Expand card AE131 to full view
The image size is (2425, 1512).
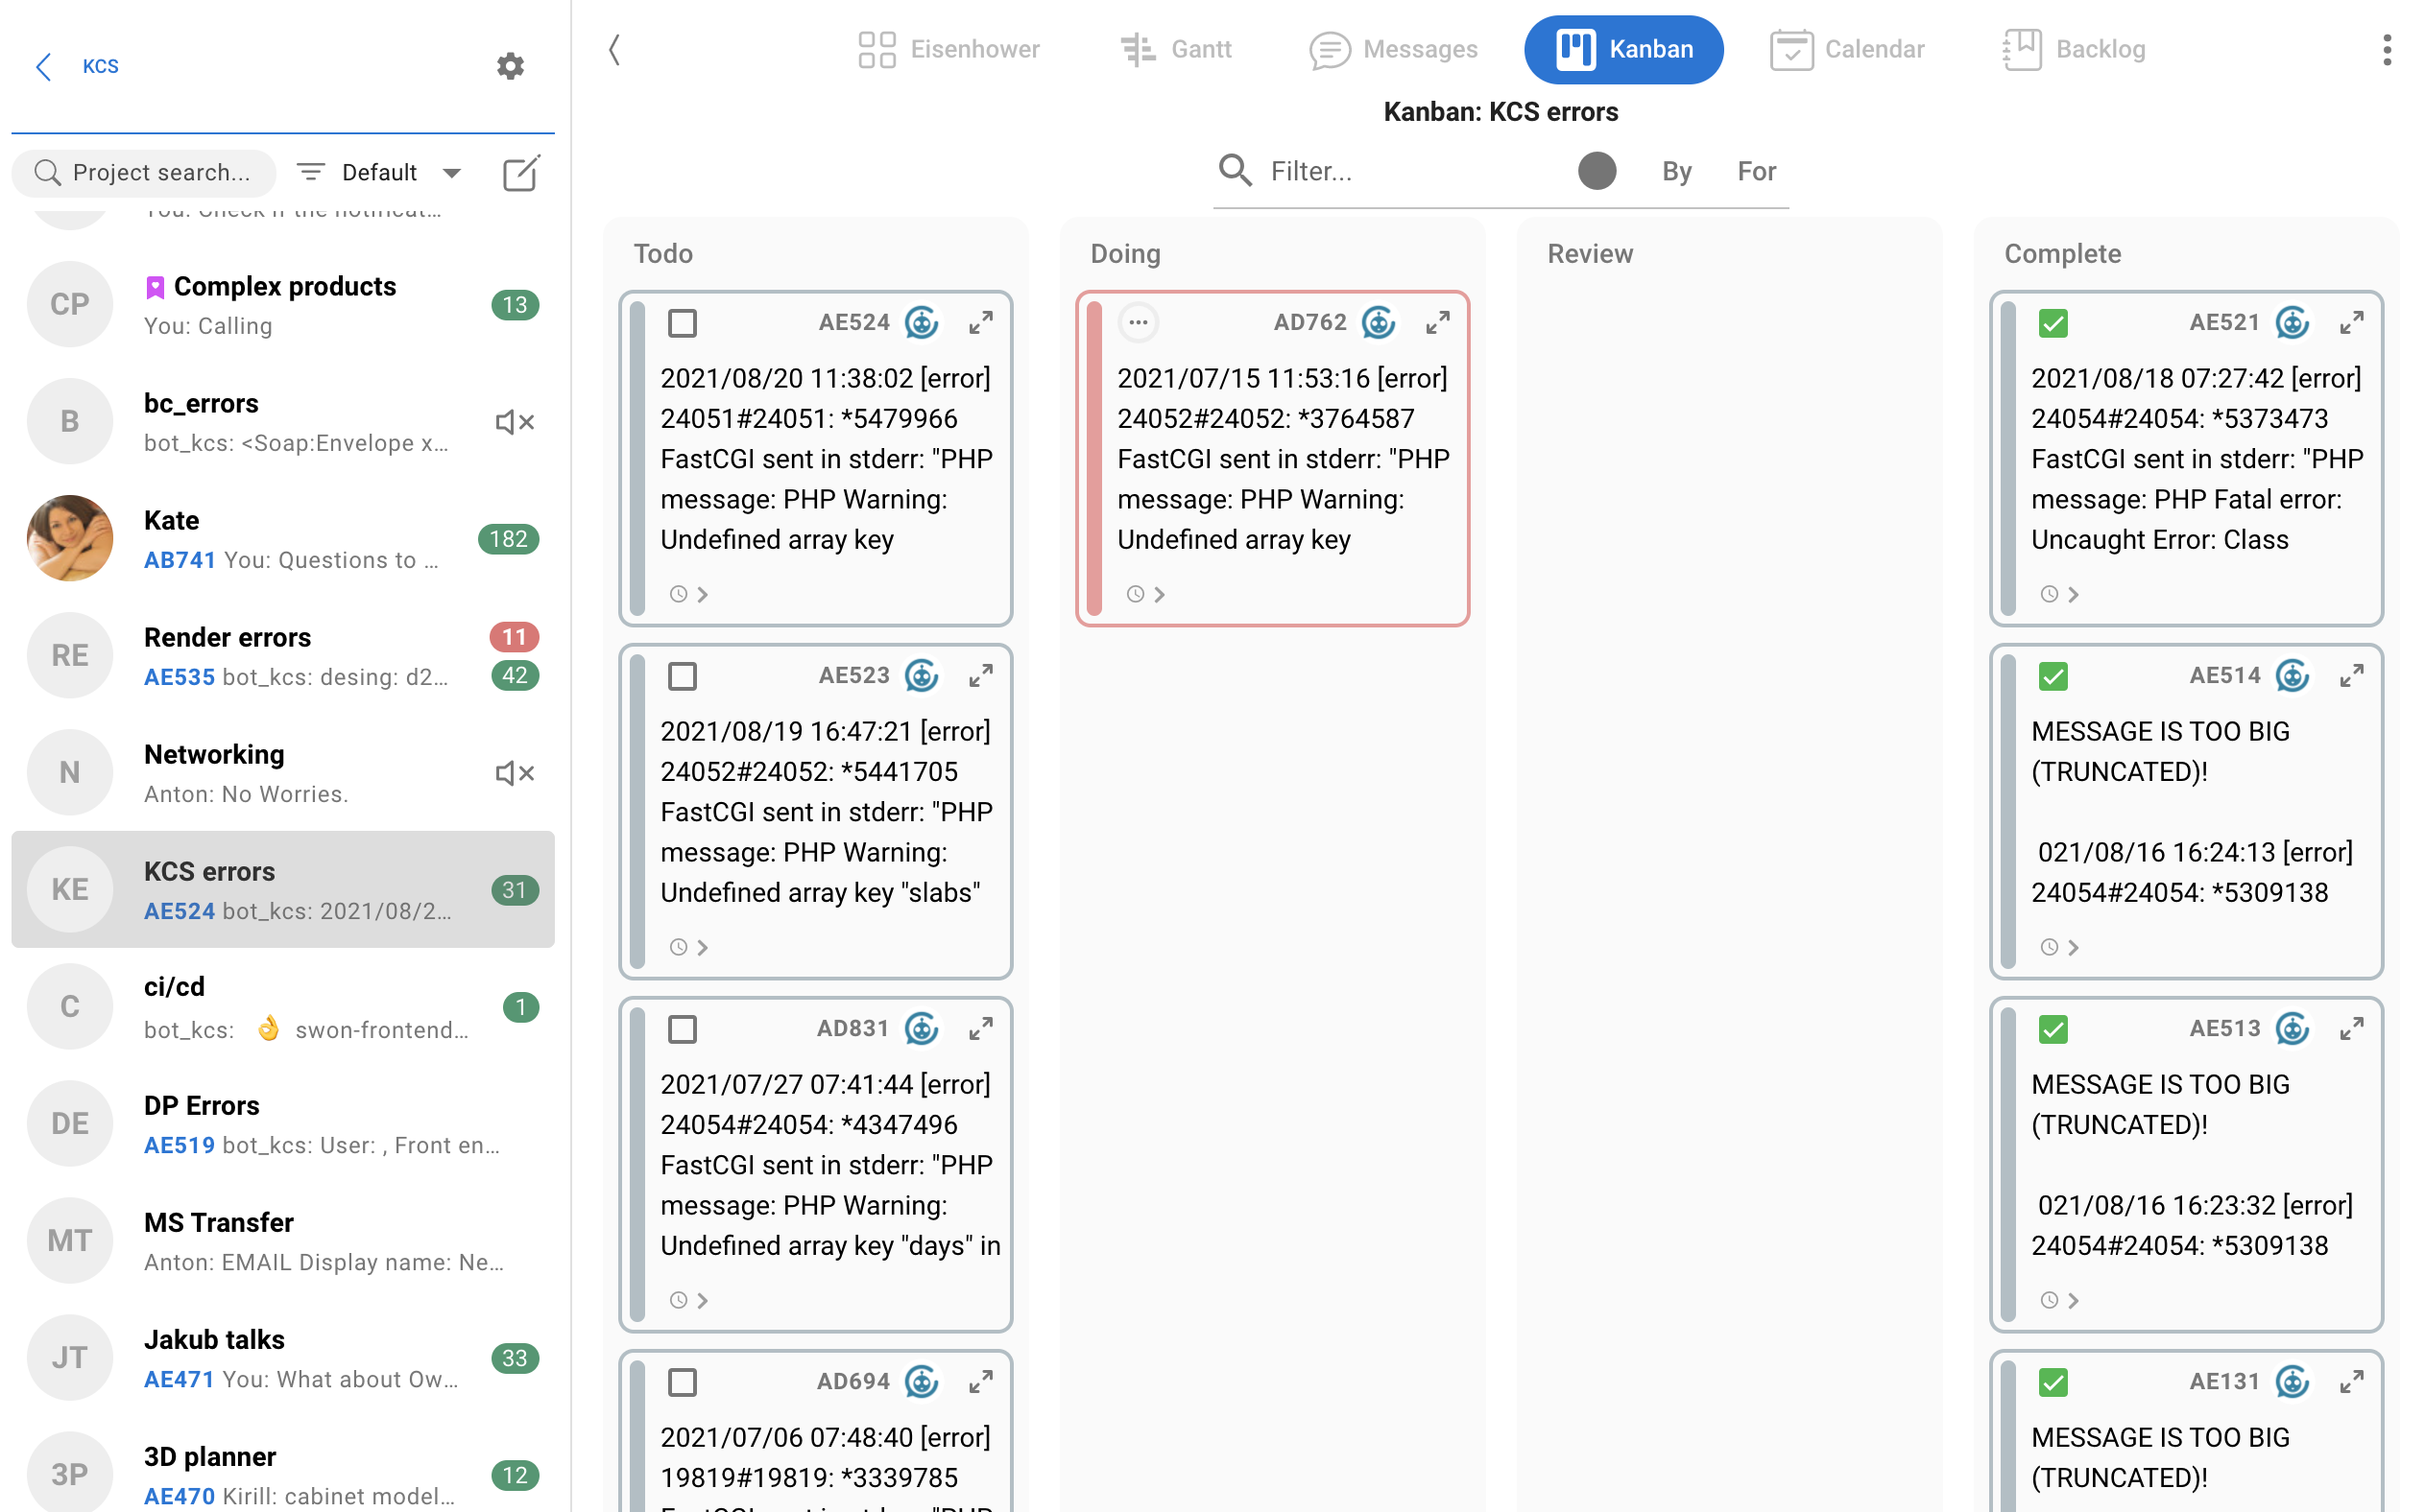[2351, 1381]
